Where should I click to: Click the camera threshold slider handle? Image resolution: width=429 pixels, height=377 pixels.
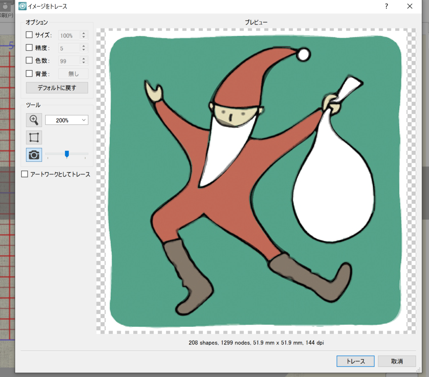(x=67, y=155)
